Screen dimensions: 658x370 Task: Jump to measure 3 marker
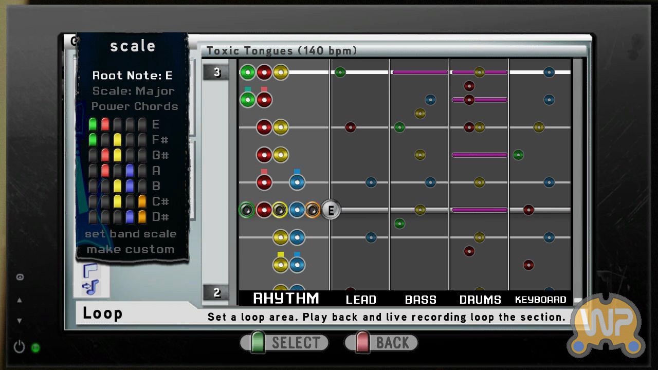click(216, 72)
